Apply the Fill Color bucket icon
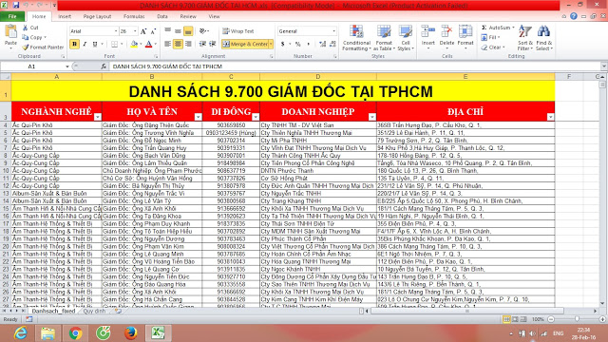 [134, 45]
